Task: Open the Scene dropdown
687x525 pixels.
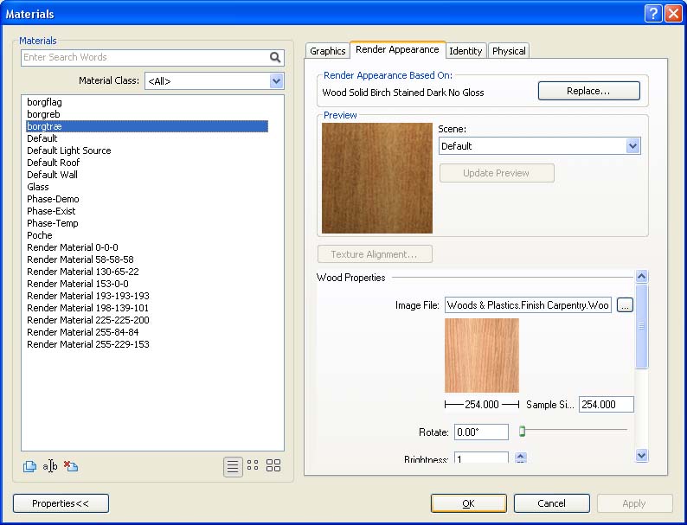Action: click(x=632, y=146)
